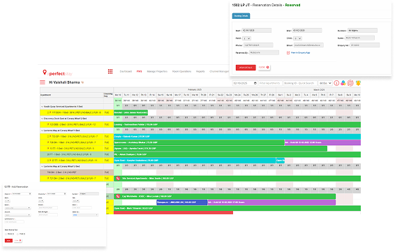Collapse South Quay Serviced Apartments group

pos(42,107)
